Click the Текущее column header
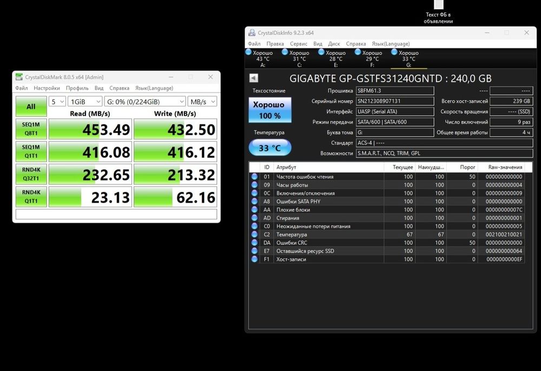The image size is (541, 371). pyautogui.click(x=399, y=167)
